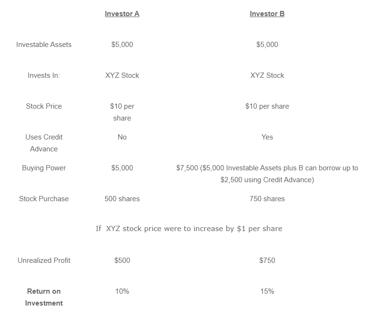Image resolution: width=366 pixels, height=316 pixels.
Task: Select the "750 shares" cell
Action: (x=267, y=199)
